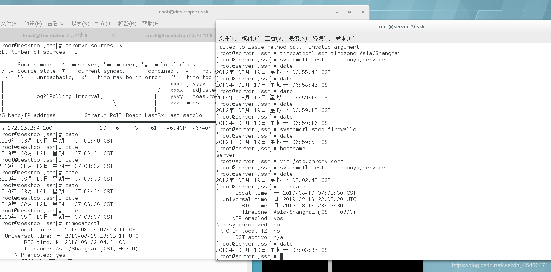The height and width of the screenshot is (272, 551).
Task: Click desktop 'NTP enabled: yes' line
Action: (x=40, y=255)
